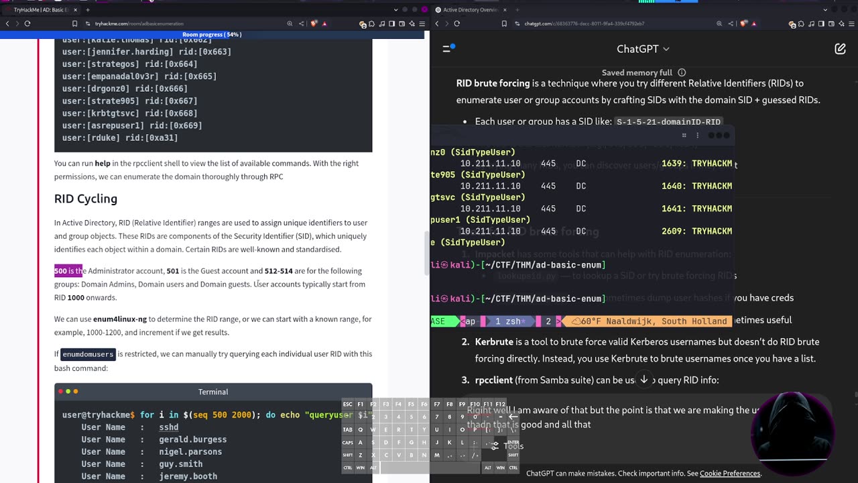
Task: Expand tab list in TryHackMe window
Action: click(x=396, y=9)
